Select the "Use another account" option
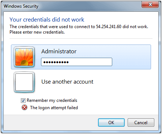 coord(67,82)
